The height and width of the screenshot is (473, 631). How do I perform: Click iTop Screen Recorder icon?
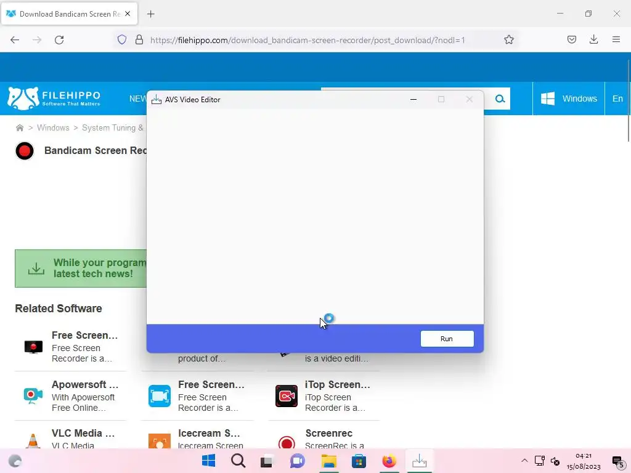click(x=287, y=396)
